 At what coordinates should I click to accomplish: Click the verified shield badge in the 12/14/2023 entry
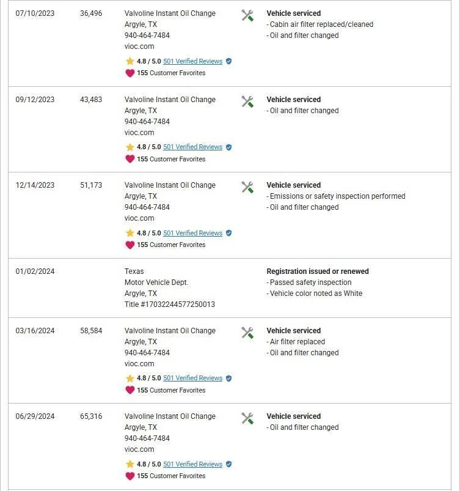coord(229,233)
